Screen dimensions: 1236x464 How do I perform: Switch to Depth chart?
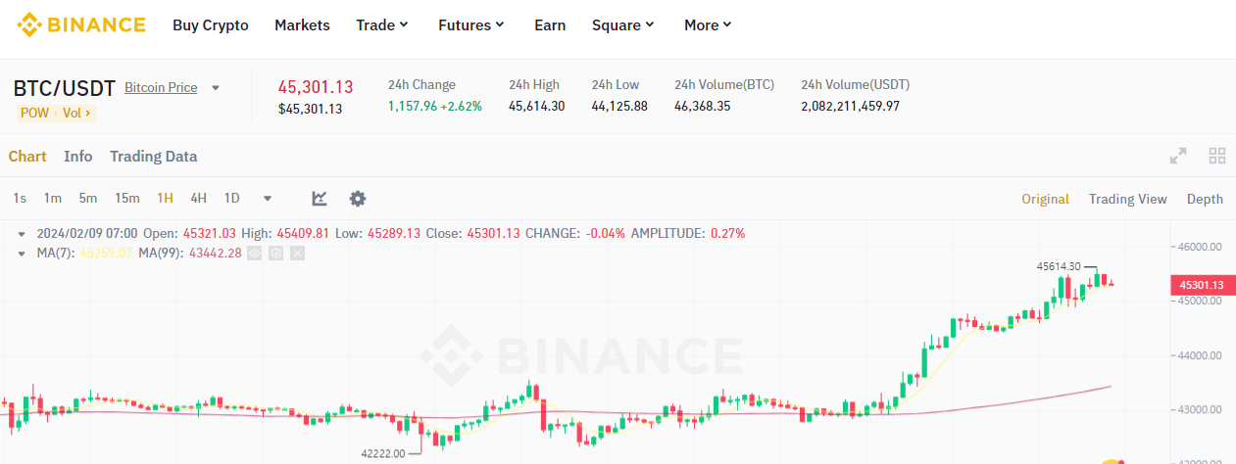pyautogui.click(x=1205, y=199)
